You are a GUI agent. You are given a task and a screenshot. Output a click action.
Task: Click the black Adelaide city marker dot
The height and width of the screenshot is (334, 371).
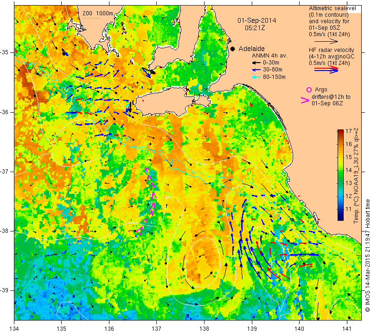[233, 49]
